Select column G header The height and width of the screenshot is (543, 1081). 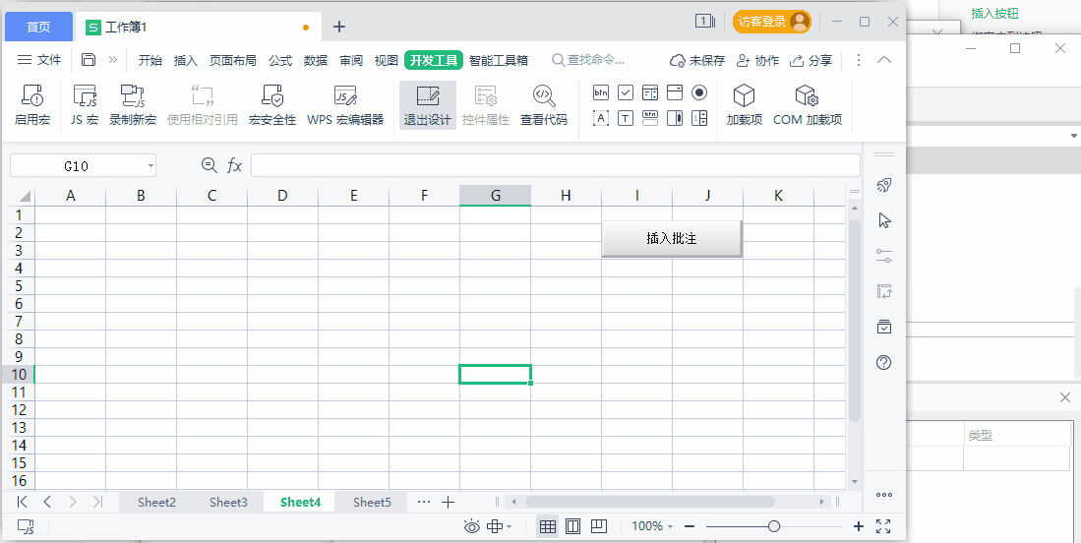point(495,196)
